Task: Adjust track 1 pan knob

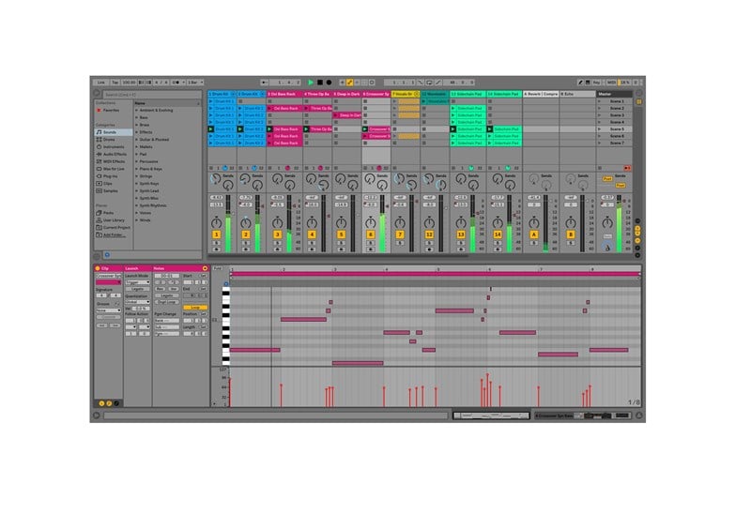Action: [217, 222]
